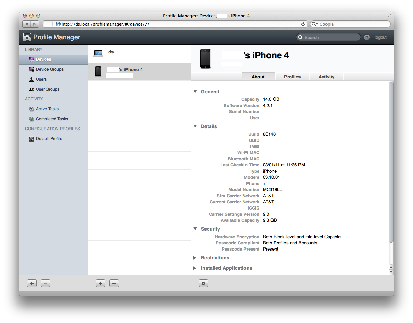The height and width of the screenshot is (323, 413).
Task: Click the browser reload icon
Action: click(x=303, y=24)
